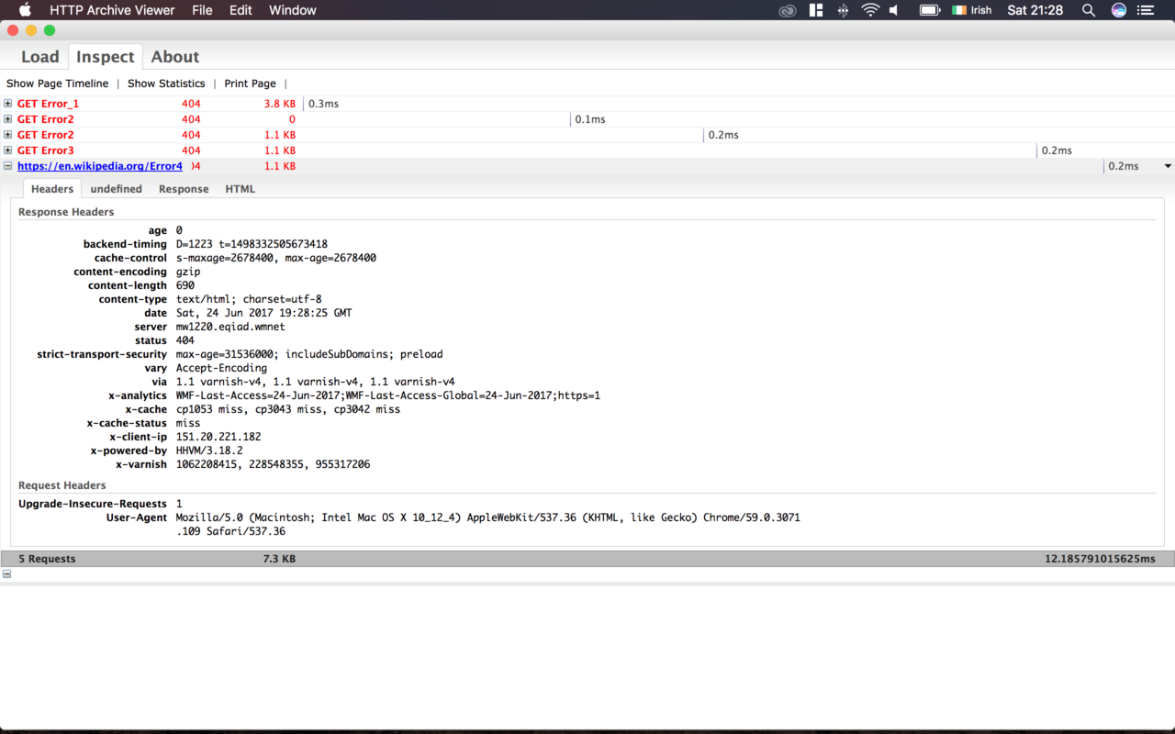The height and width of the screenshot is (734, 1175).
Task: Click the x-varnish value 1062208415
Action: [274, 464]
